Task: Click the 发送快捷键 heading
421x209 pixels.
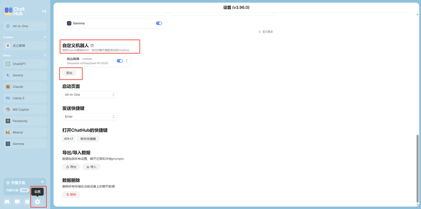Action: [x=73, y=108]
